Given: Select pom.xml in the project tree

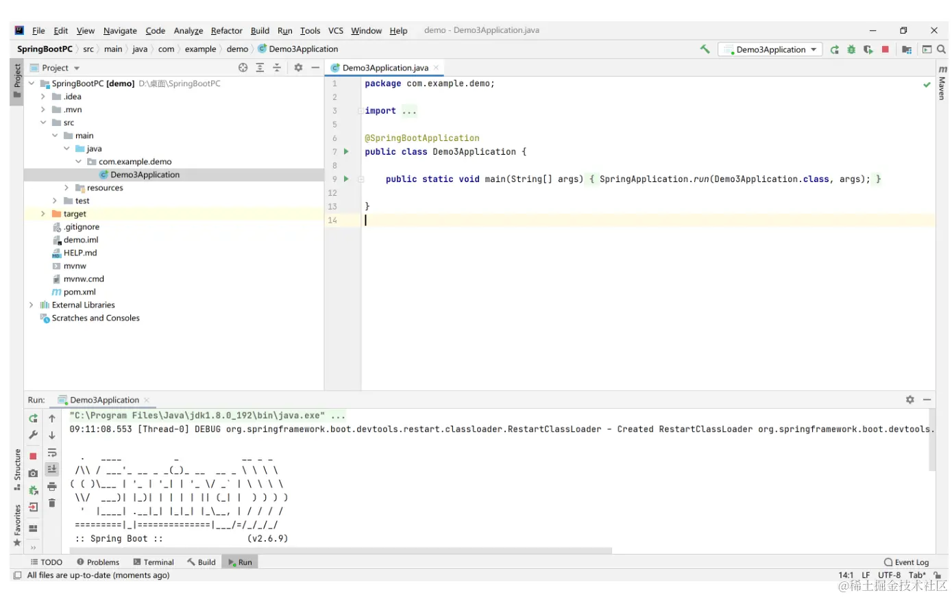Looking at the screenshot, I should click(80, 292).
